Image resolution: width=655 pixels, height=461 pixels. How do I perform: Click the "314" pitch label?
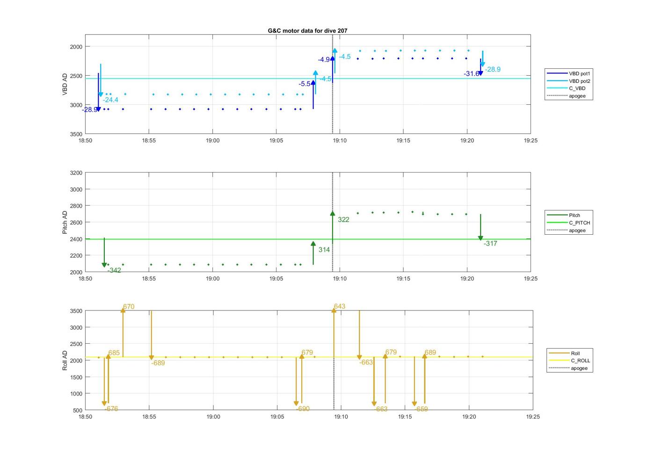(x=324, y=250)
